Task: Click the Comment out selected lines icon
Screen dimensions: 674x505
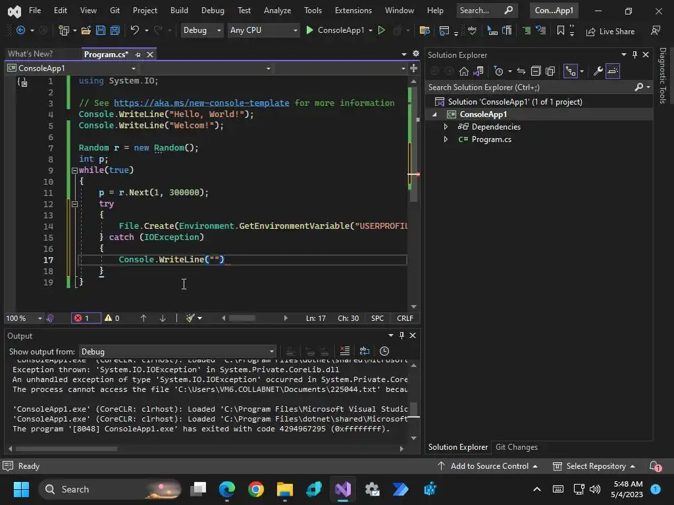Action: point(527,30)
